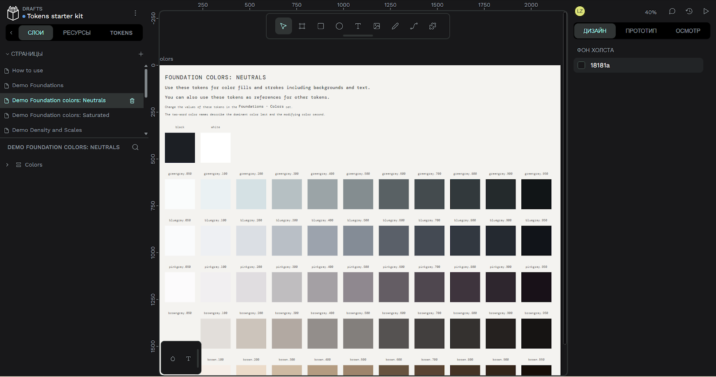Open version history icon
Viewport: 716px width, 377px height.
coord(689,12)
